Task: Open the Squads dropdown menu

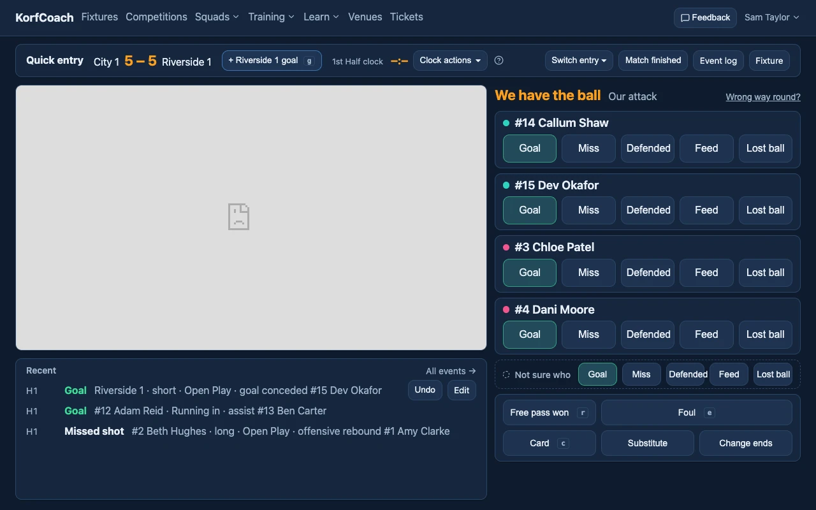Action: pyautogui.click(x=217, y=17)
